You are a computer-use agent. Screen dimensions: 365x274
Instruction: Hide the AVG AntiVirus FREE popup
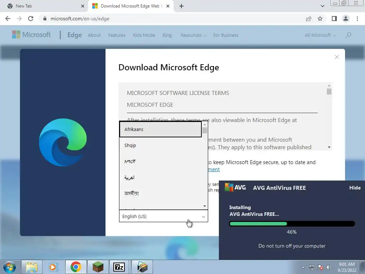click(355, 188)
